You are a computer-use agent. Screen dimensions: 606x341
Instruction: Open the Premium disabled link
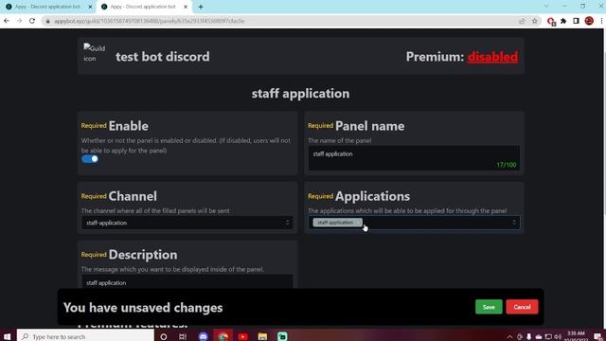click(x=492, y=57)
